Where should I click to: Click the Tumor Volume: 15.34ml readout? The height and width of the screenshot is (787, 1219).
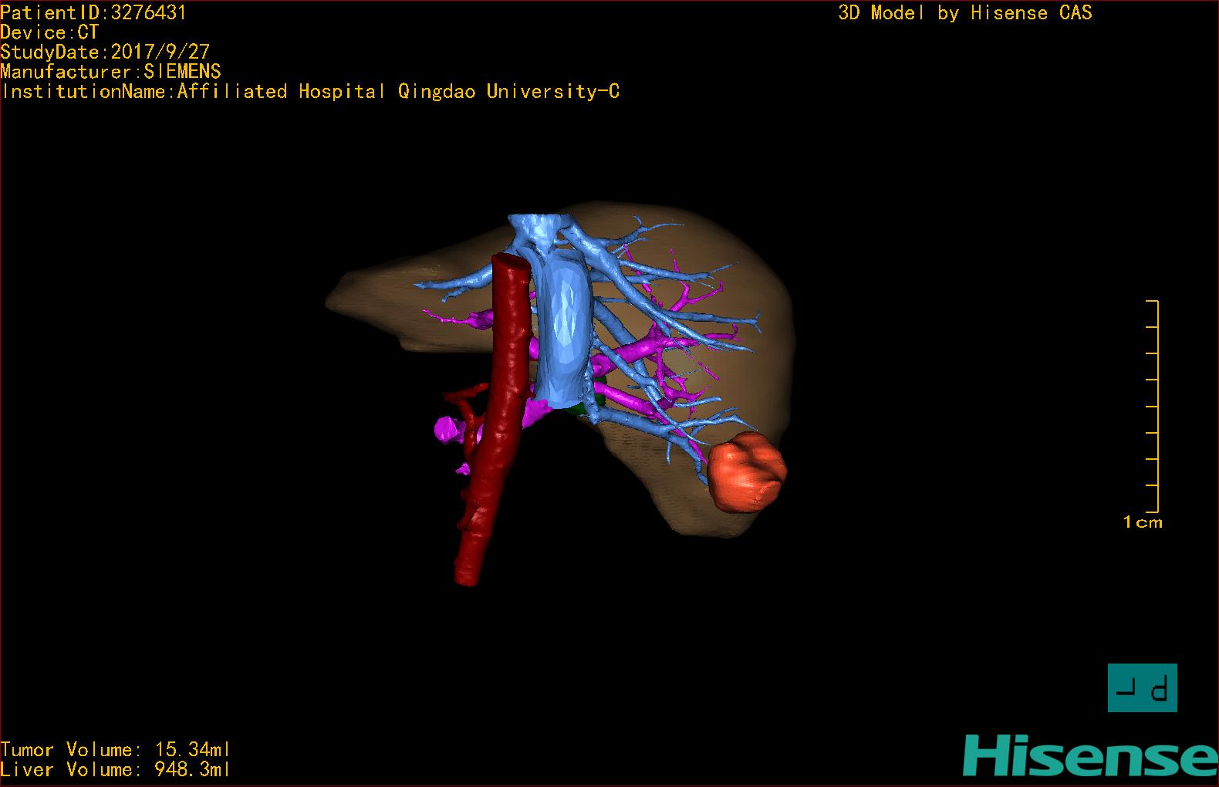[x=115, y=750]
